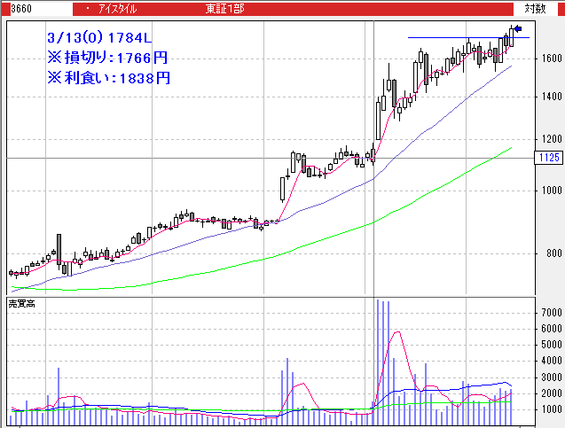Click the 800 price axis label
This screenshot has width=565, height=428.
[x=548, y=256]
